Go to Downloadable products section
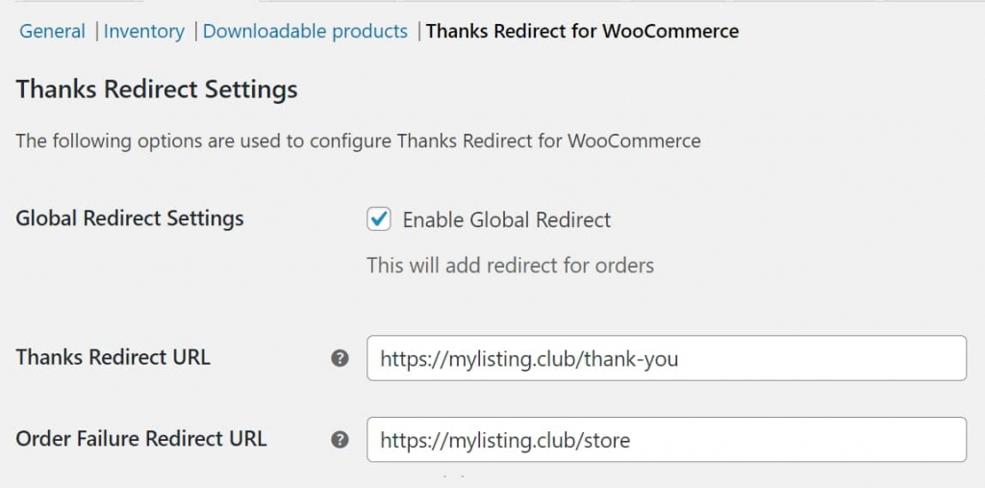Viewport: 985px width, 488px height. pos(305,31)
